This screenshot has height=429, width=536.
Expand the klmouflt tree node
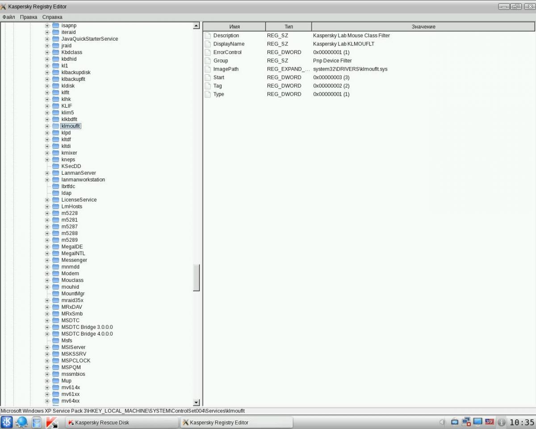[x=47, y=126]
